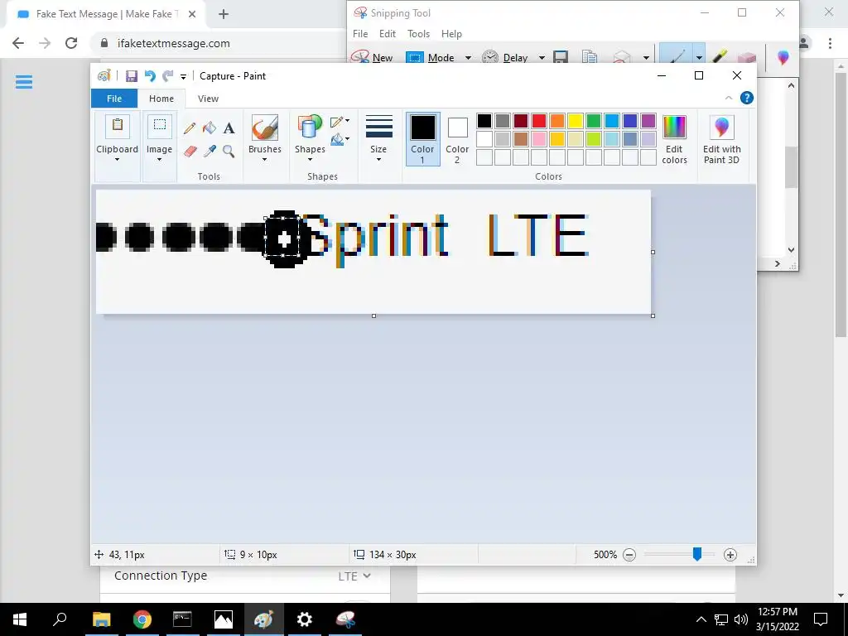Select the Eraser tool in Paint
848x636 pixels.
click(190, 151)
